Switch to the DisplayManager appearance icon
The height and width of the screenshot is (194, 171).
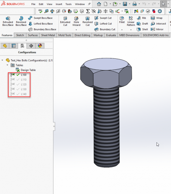(40, 46)
